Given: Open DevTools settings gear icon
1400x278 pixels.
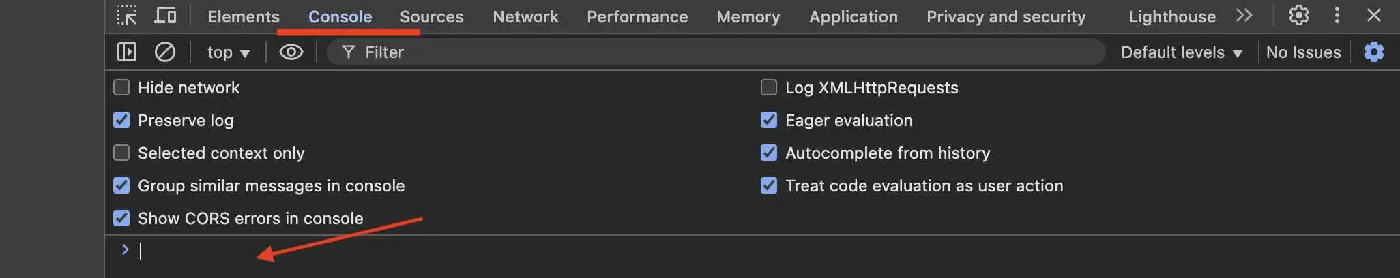Looking at the screenshot, I should (1298, 16).
